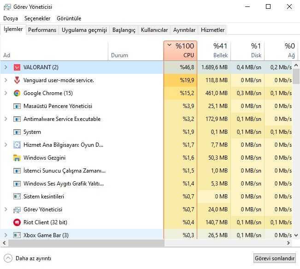Image resolution: width=300 pixels, height=269 pixels.
Task: Click the Xbox Game Bar icon
Action: tap(17, 235)
